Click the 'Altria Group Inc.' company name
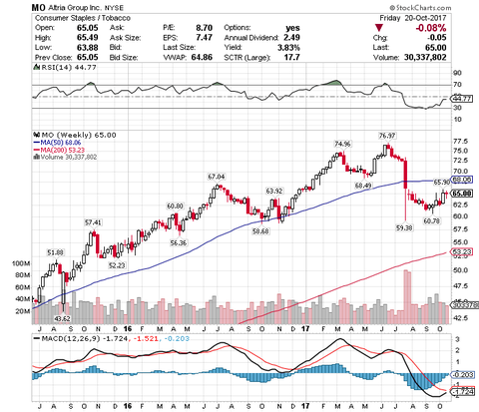The image size is (479, 412). point(75,8)
